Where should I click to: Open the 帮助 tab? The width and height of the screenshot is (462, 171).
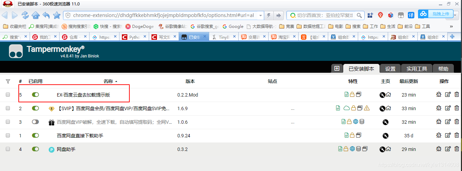tap(443, 68)
